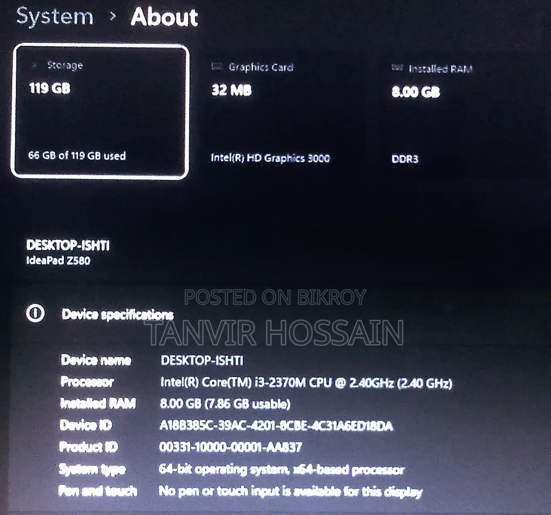Select the 8.00 GB RAM card value
The height and width of the screenshot is (515, 551).
416,92
